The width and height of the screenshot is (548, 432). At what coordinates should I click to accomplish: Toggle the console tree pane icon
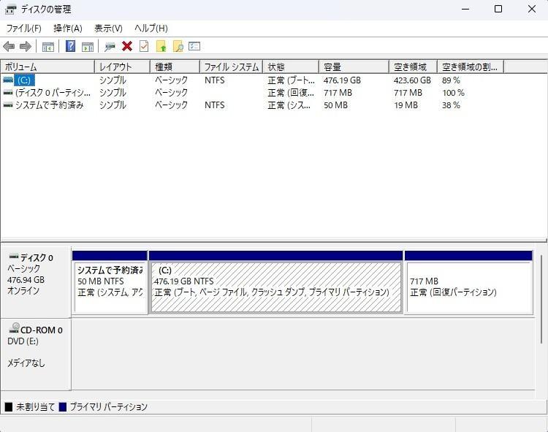coord(48,47)
